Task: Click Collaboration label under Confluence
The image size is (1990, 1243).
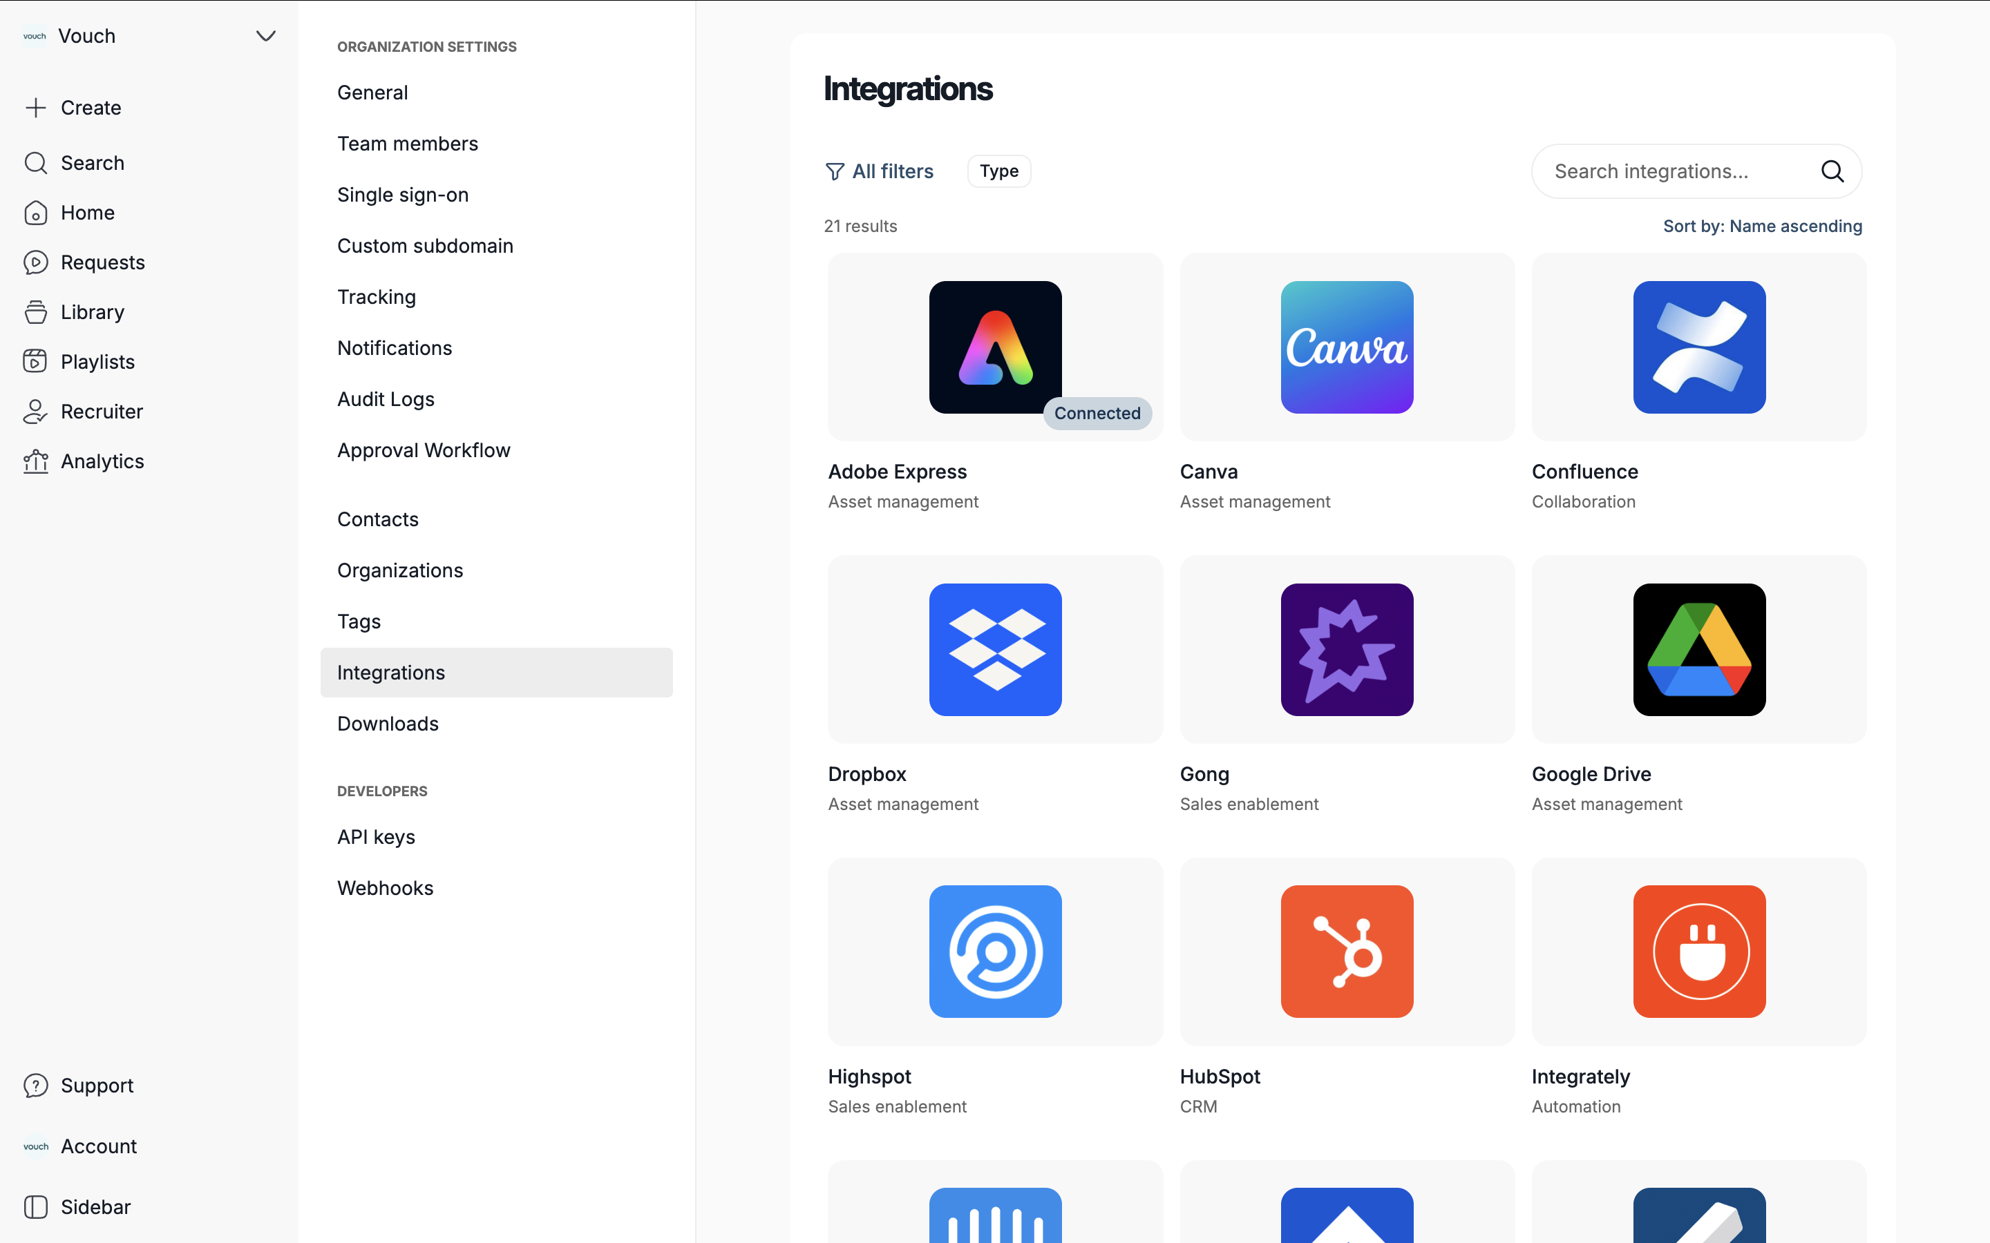Action: [1583, 501]
